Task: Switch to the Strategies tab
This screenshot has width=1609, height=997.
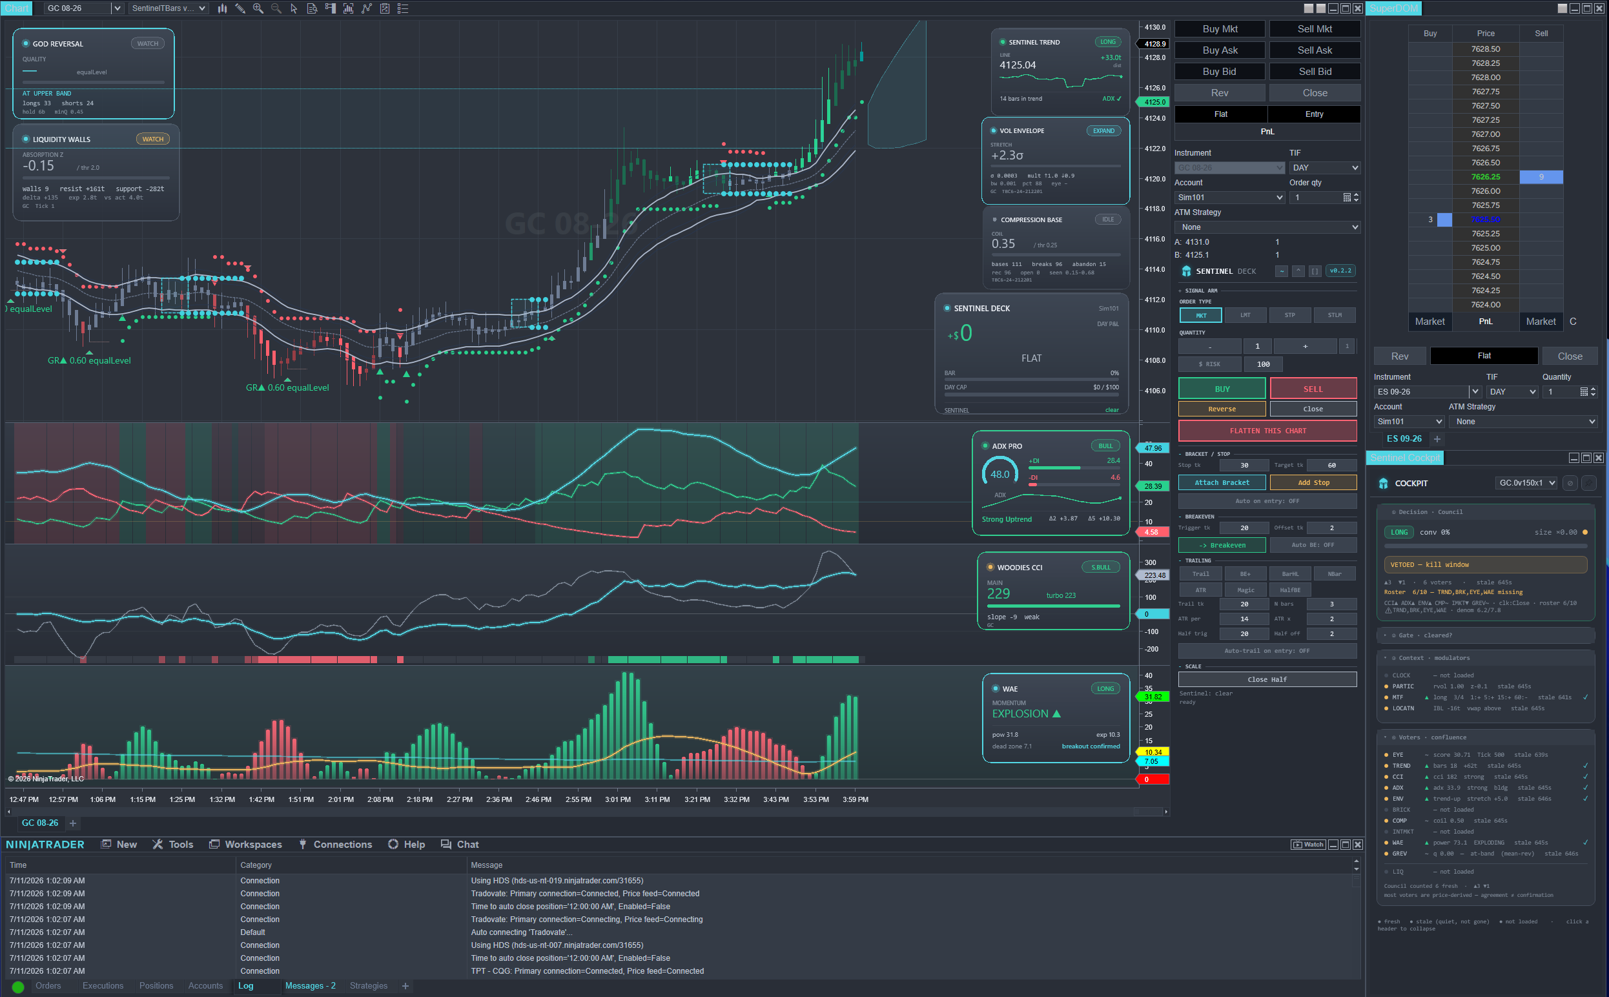Action: 369,986
